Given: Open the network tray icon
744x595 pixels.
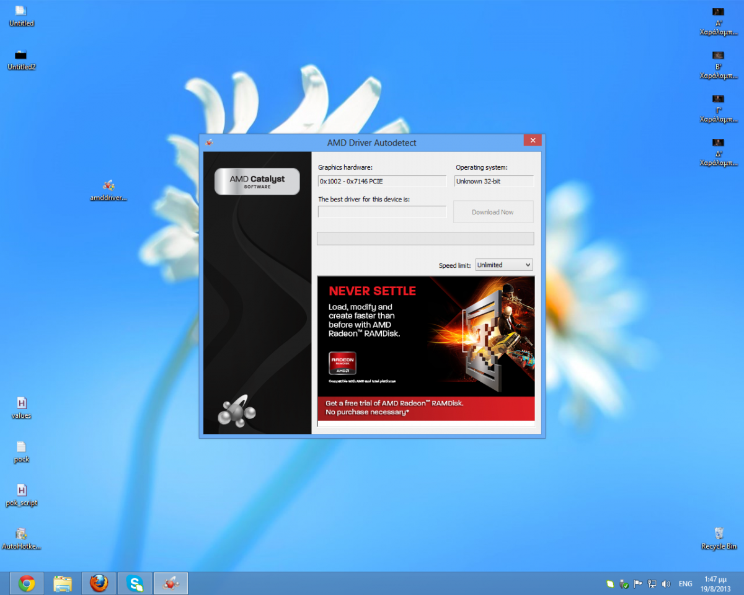Looking at the screenshot, I should pos(652,584).
